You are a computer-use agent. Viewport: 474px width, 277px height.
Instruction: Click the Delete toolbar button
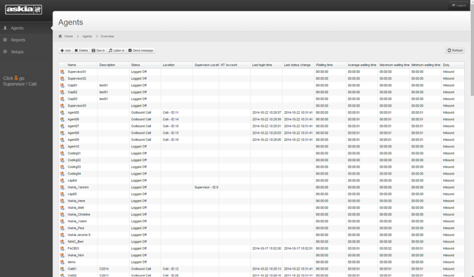coord(81,51)
